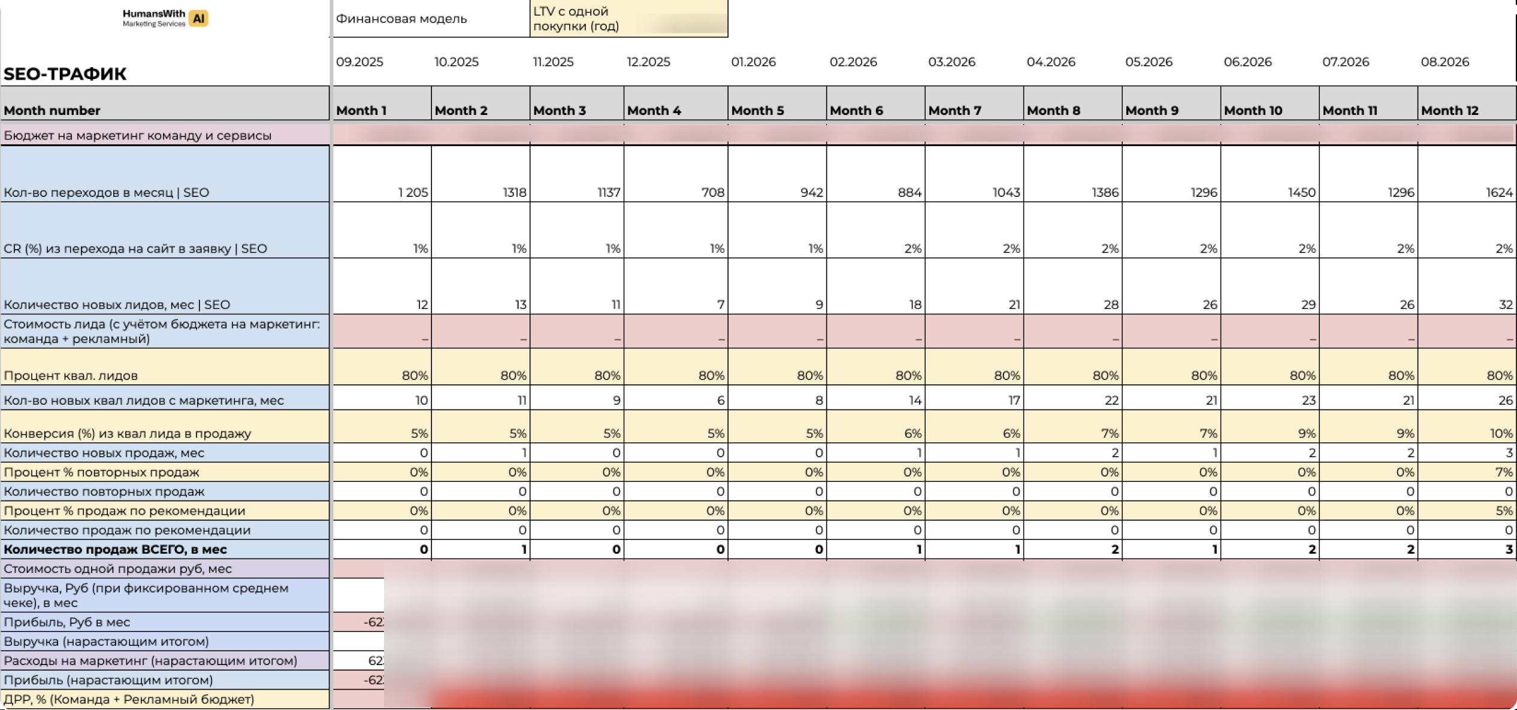This screenshot has width=1517, height=710.
Task: Click Month 12 referral sales percent 5%
Action: (1504, 511)
